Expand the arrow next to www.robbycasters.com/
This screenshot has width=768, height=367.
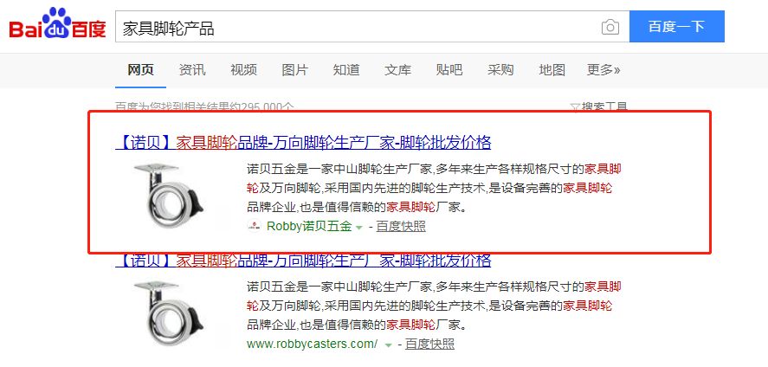[389, 345]
